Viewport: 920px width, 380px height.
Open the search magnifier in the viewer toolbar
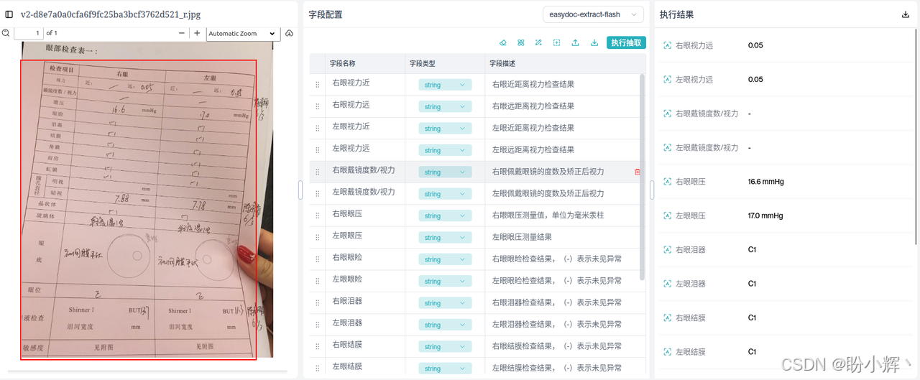click(x=6, y=33)
